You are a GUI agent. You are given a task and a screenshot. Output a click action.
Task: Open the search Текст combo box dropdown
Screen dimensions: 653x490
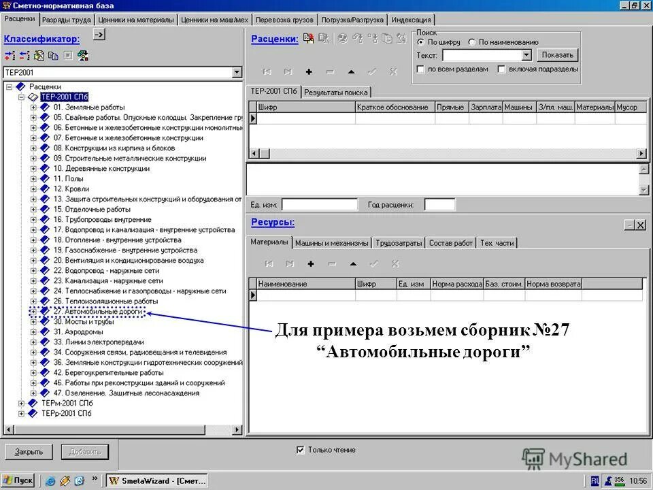(526, 55)
